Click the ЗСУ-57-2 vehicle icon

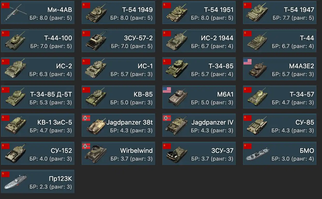tap(96, 41)
